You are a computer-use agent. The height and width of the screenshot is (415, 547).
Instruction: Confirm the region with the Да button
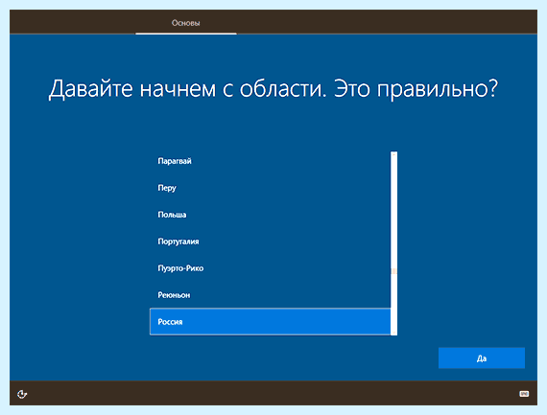tap(482, 357)
